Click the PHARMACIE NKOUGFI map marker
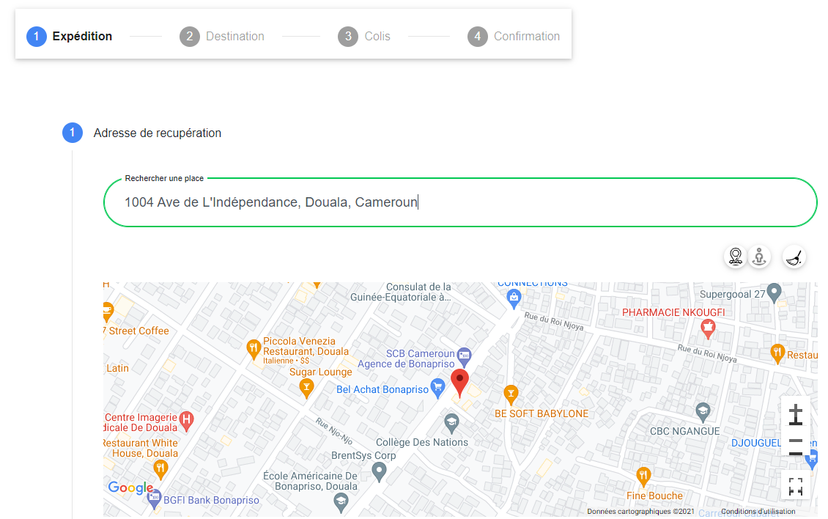The image size is (828, 519). click(707, 329)
